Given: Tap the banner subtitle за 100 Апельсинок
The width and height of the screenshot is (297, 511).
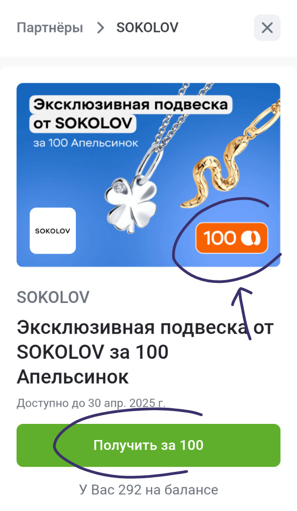Looking at the screenshot, I should click(x=86, y=143).
